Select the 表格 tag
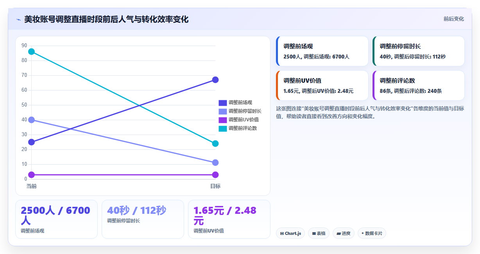Image resolution: width=480 pixels, height=254 pixels. (319, 233)
